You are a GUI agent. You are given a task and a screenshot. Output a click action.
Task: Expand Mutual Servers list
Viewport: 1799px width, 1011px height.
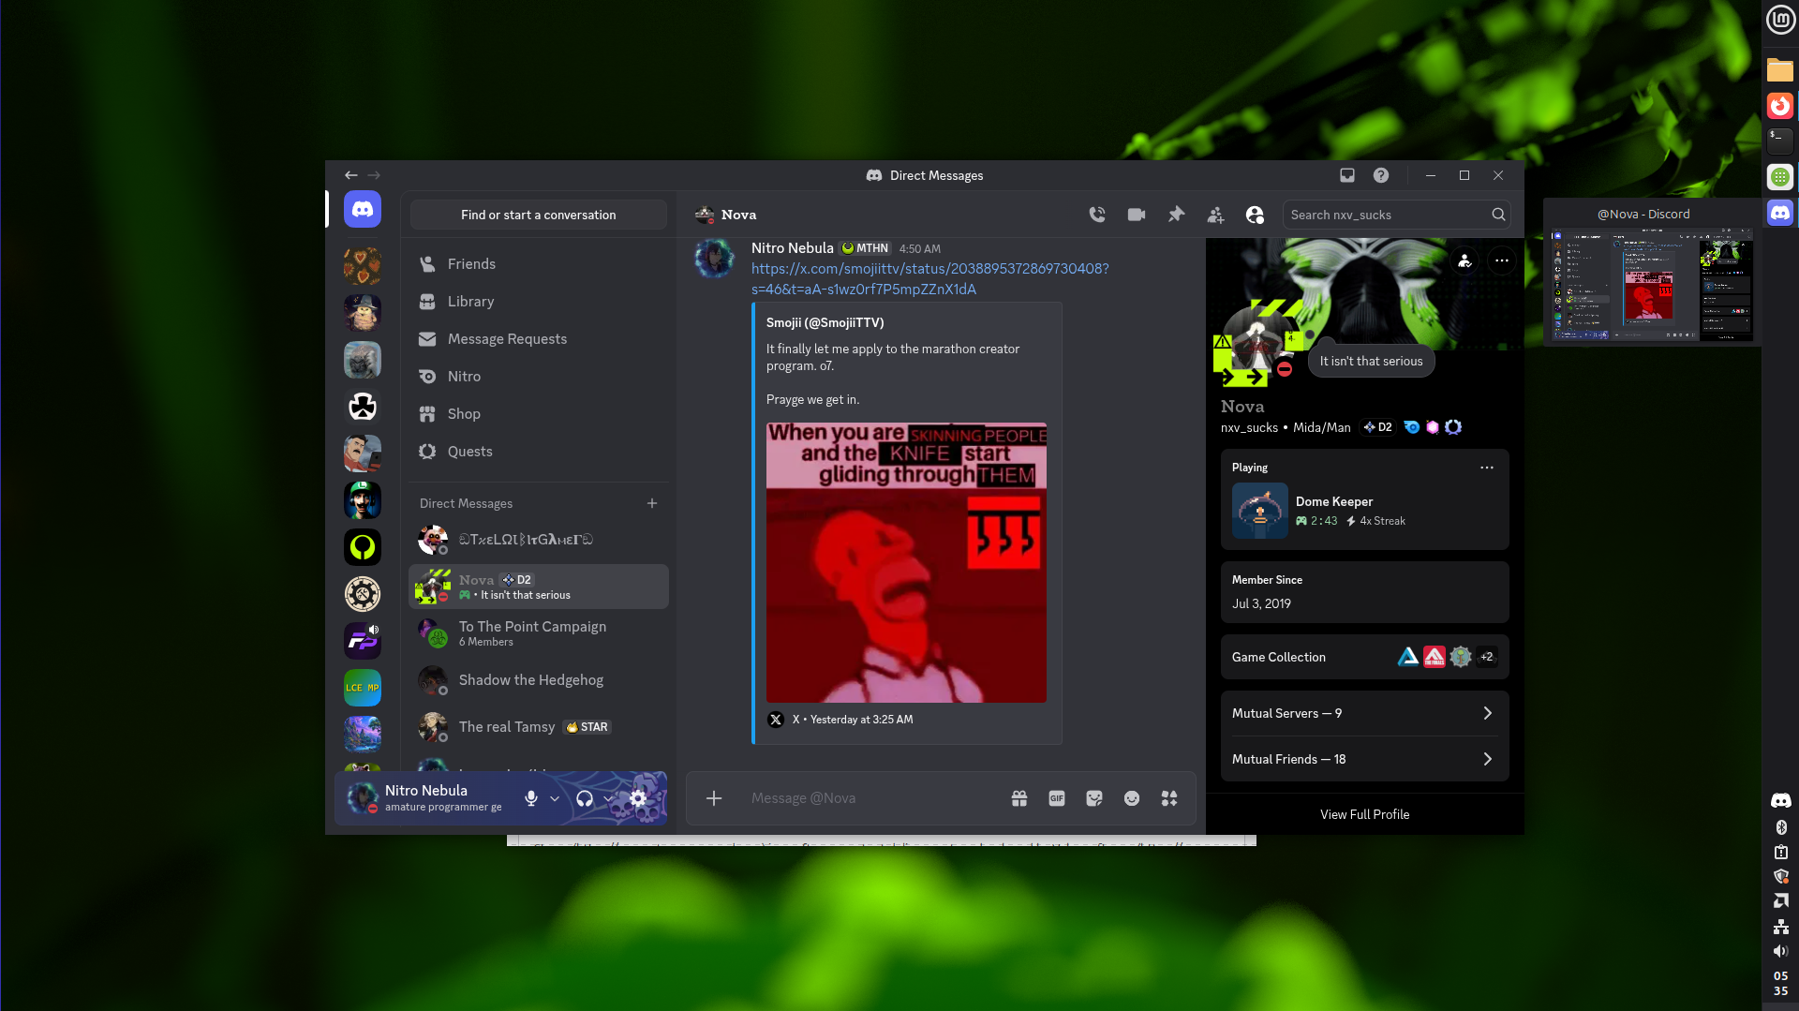(1364, 713)
